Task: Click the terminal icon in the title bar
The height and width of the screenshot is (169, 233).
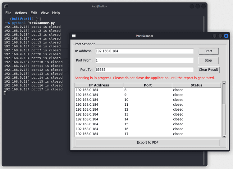Action: [x=7, y=6]
